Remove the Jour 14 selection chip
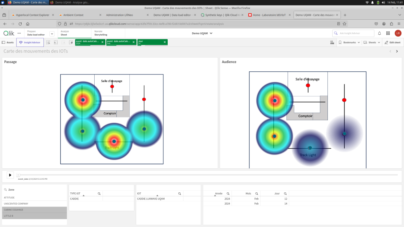This screenshot has width=404, height=227. pyautogui.click(x=165, y=42)
